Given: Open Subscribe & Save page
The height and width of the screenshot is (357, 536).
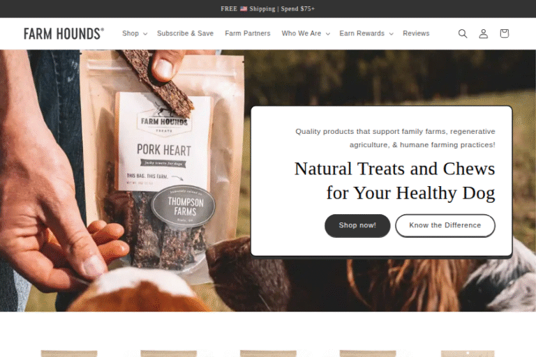Looking at the screenshot, I should coord(185,33).
